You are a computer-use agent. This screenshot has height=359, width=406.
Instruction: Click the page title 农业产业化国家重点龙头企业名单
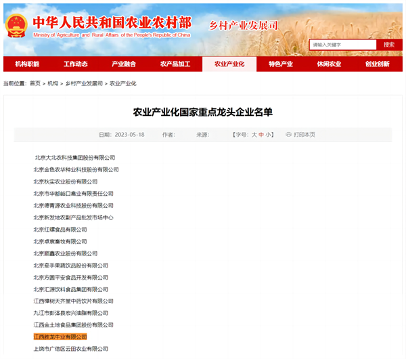(x=203, y=112)
